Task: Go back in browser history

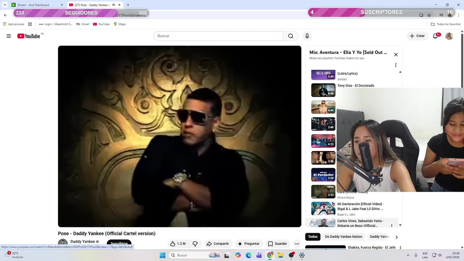Action: [5, 15]
